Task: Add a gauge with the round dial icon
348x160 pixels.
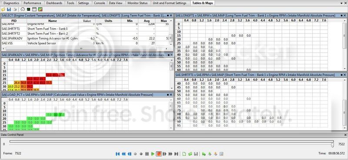Action: (23, 10)
